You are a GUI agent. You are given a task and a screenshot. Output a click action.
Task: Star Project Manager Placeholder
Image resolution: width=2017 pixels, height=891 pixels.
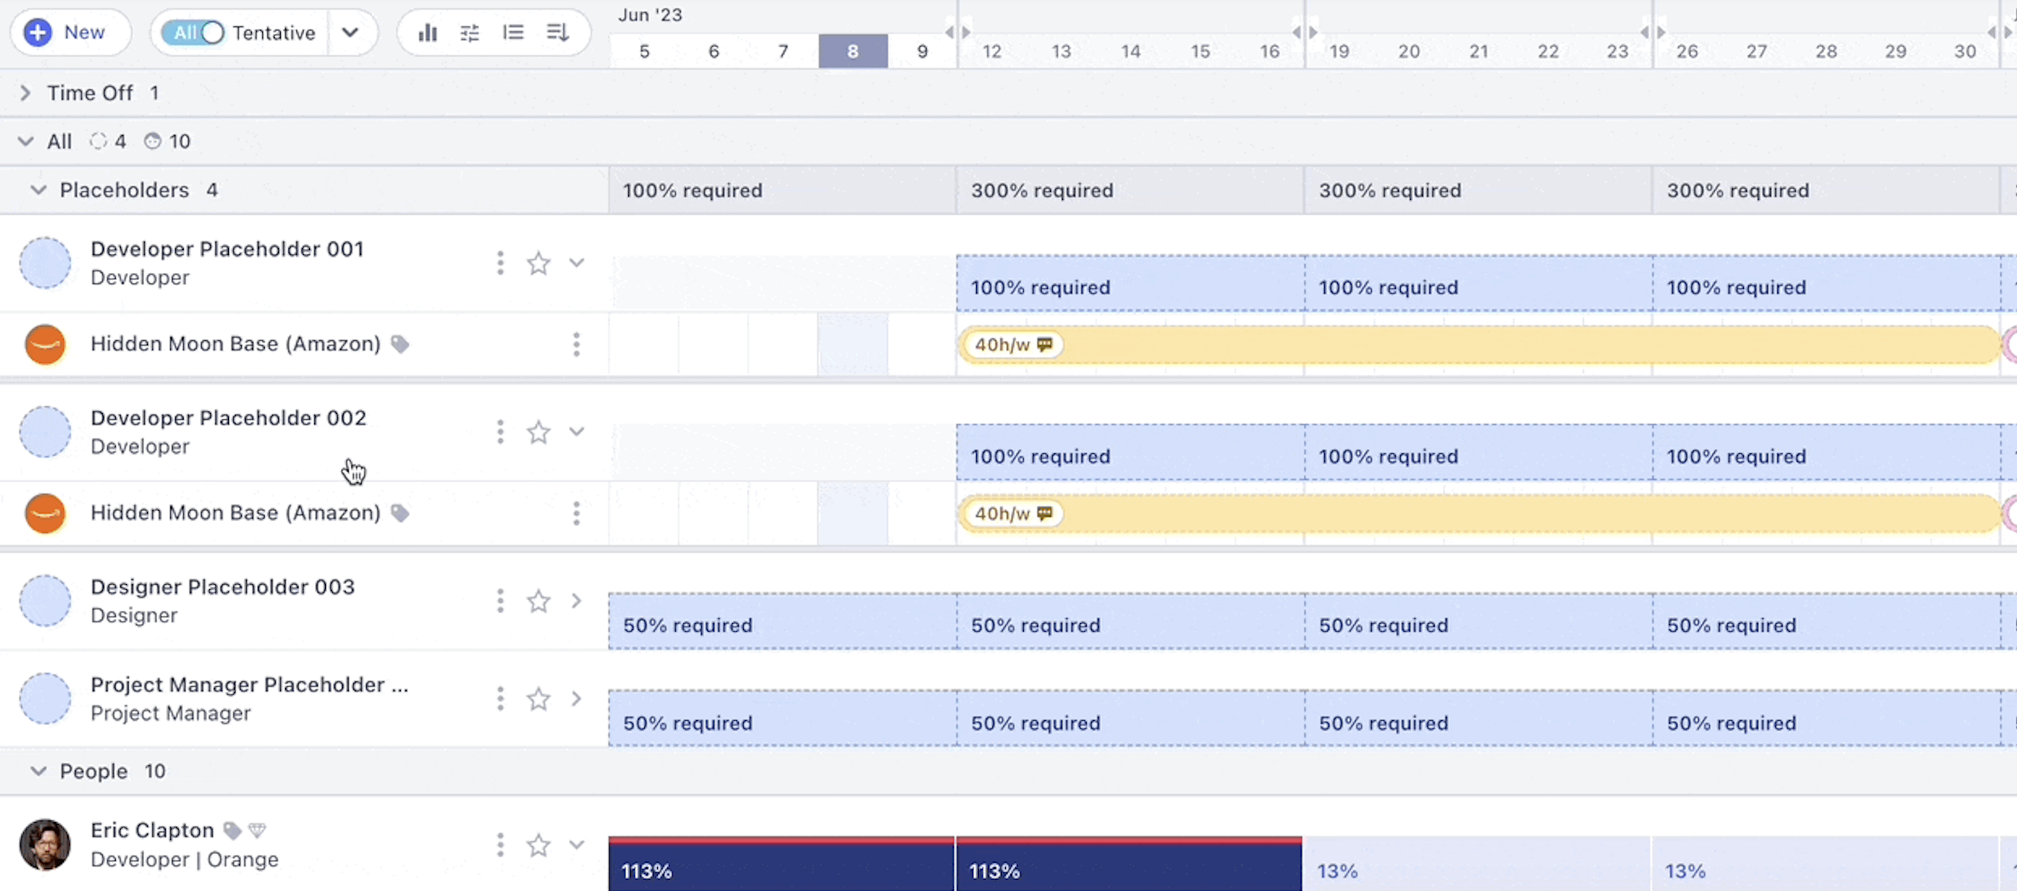539,700
